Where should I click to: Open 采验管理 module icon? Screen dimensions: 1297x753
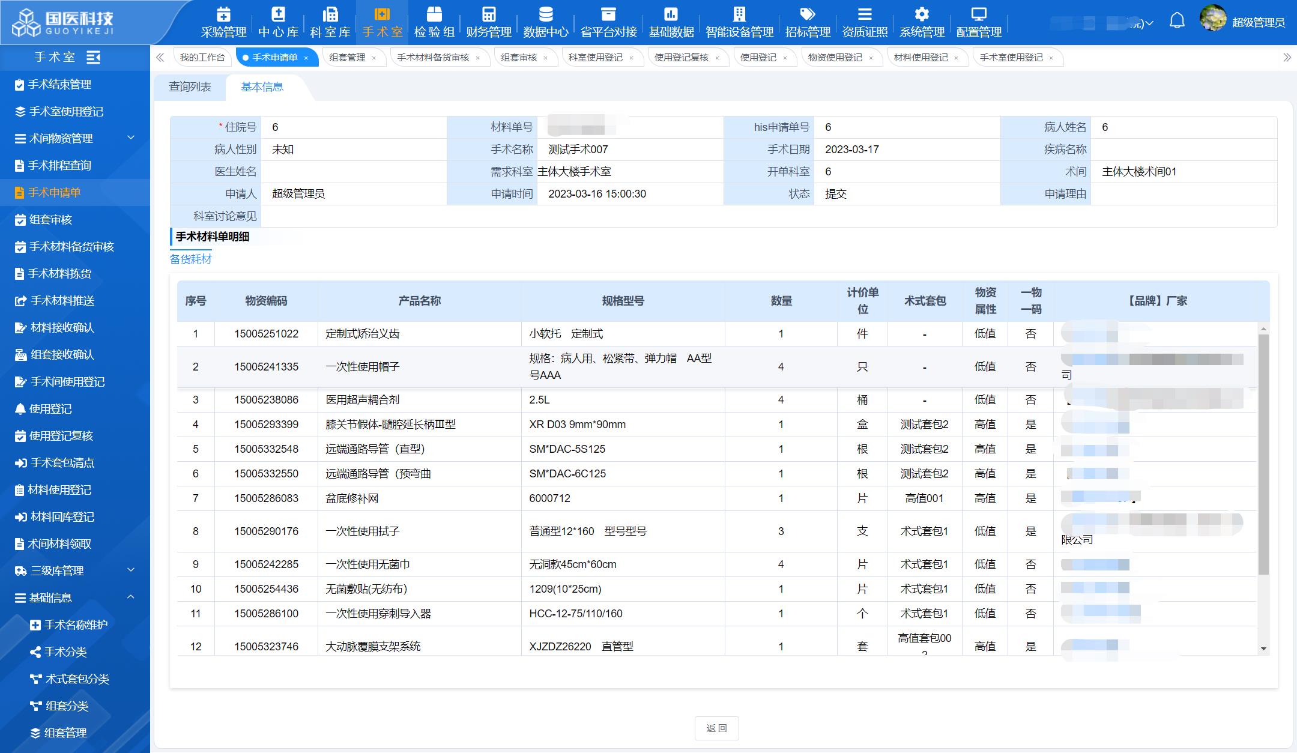[223, 14]
